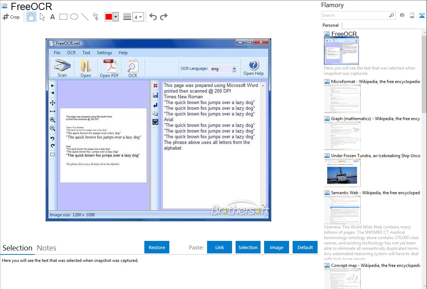
Task: Click the export to Word icon
Action: [x=155, y=122]
